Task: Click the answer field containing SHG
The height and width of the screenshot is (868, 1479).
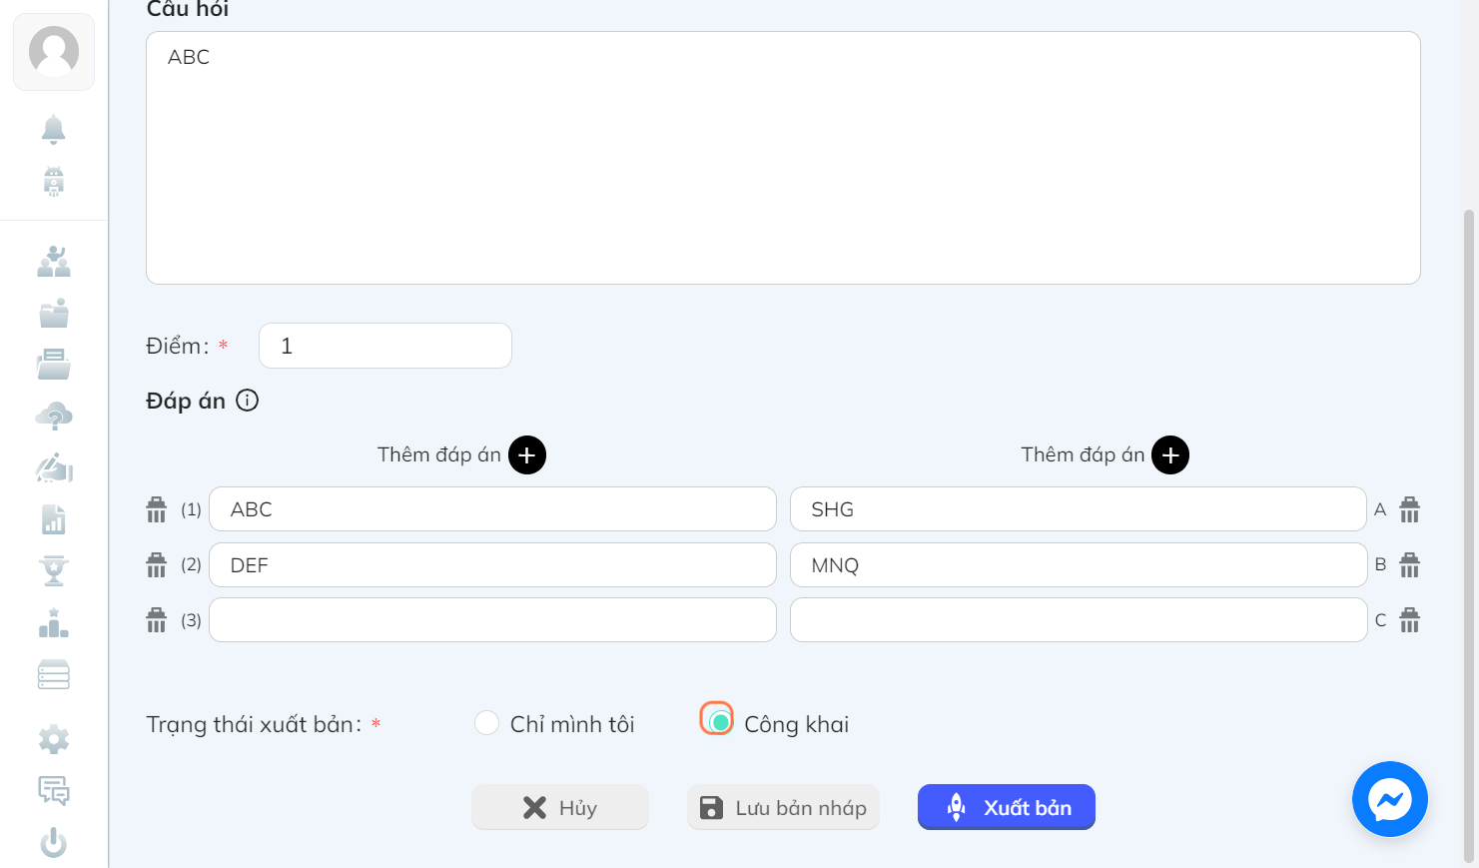Action: (1079, 509)
